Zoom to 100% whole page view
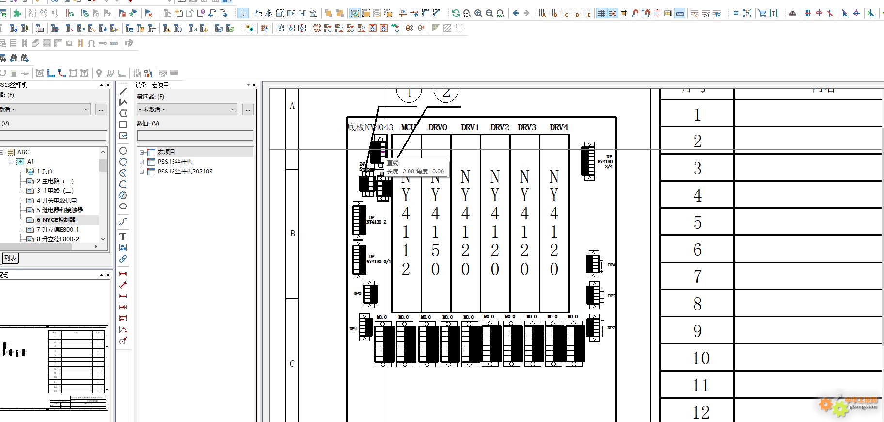 pyautogui.click(x=501, y=13)
